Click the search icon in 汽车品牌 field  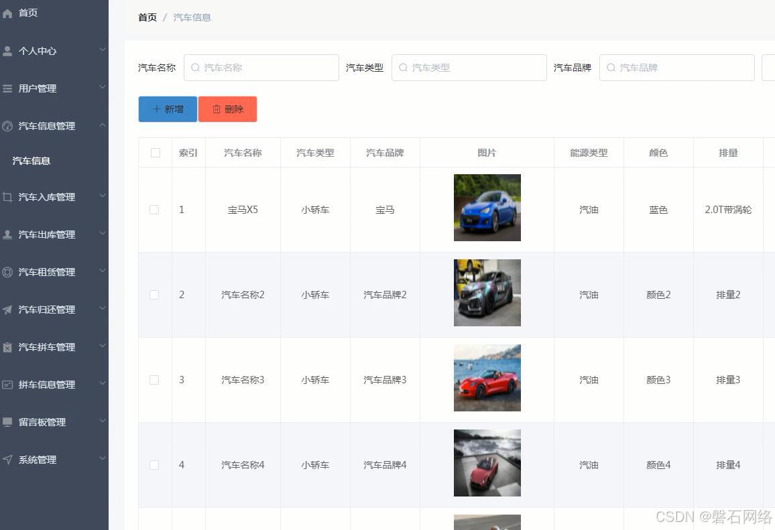click(611, 68)
